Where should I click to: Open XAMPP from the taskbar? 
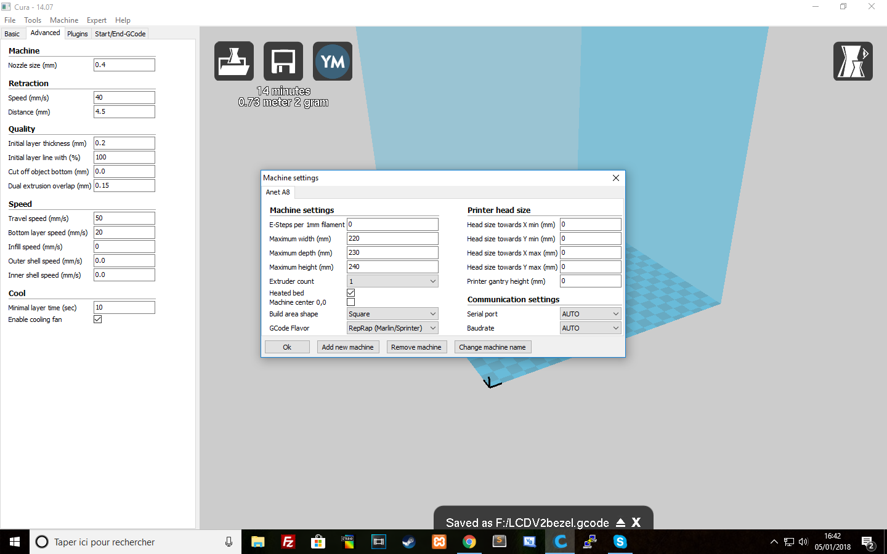pyautogui.click(x=439, y=542)
